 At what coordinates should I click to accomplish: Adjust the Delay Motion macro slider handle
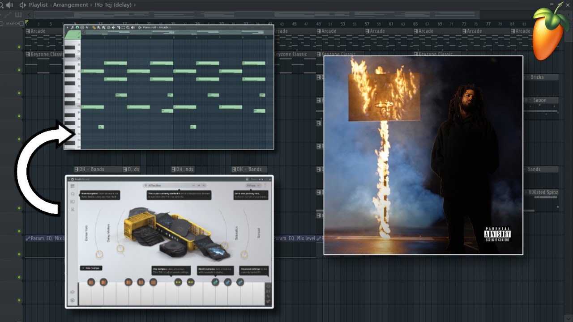(120, 248)
